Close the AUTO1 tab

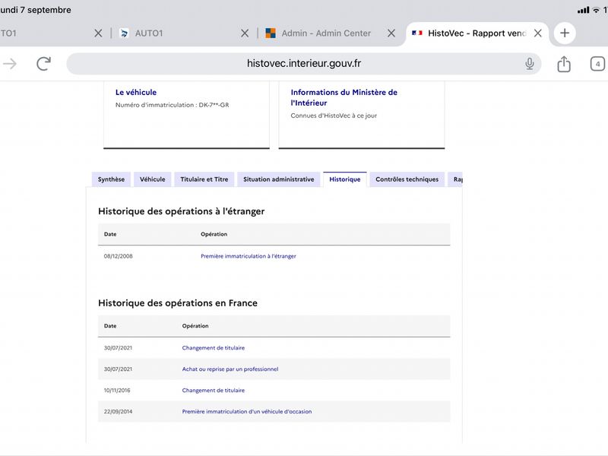pos(245,33)
